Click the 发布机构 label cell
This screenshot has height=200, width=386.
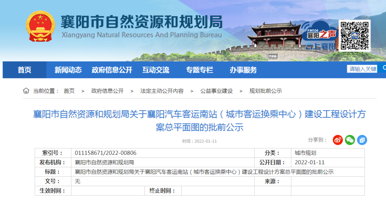(x=53, y=162)
